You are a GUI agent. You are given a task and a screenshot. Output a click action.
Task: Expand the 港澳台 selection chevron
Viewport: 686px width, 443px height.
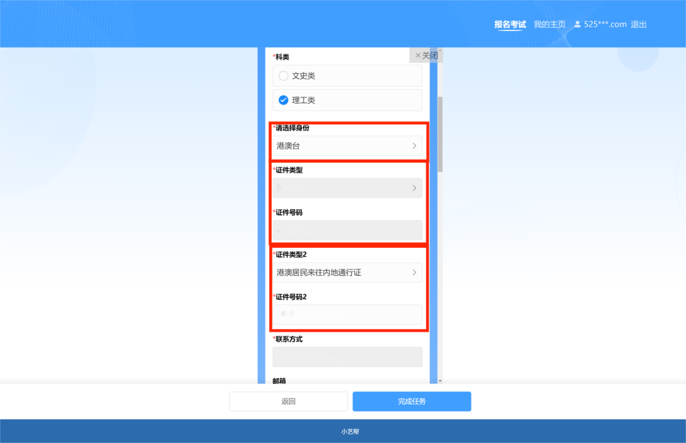pyautogui.click(x=416, y=145)
